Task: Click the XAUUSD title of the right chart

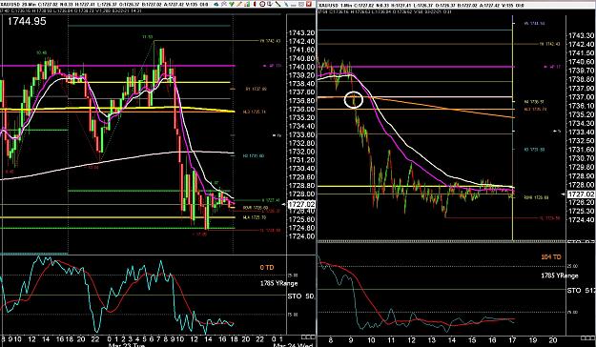Action: (328, 6)
